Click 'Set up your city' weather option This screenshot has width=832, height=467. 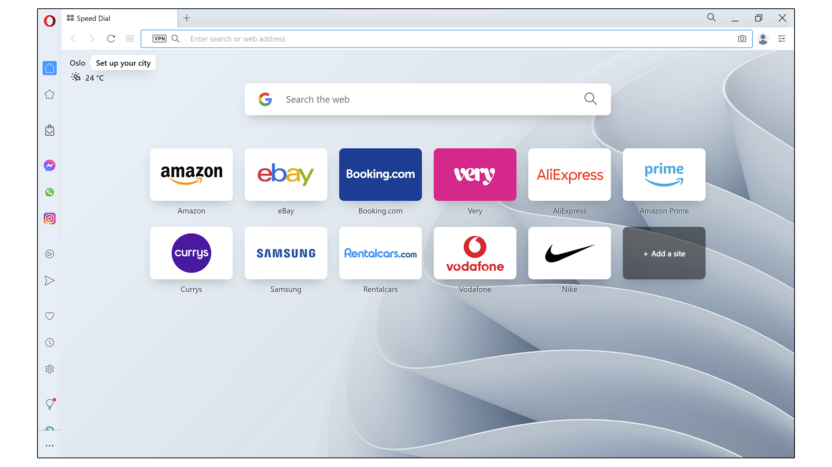pos(123,63)
